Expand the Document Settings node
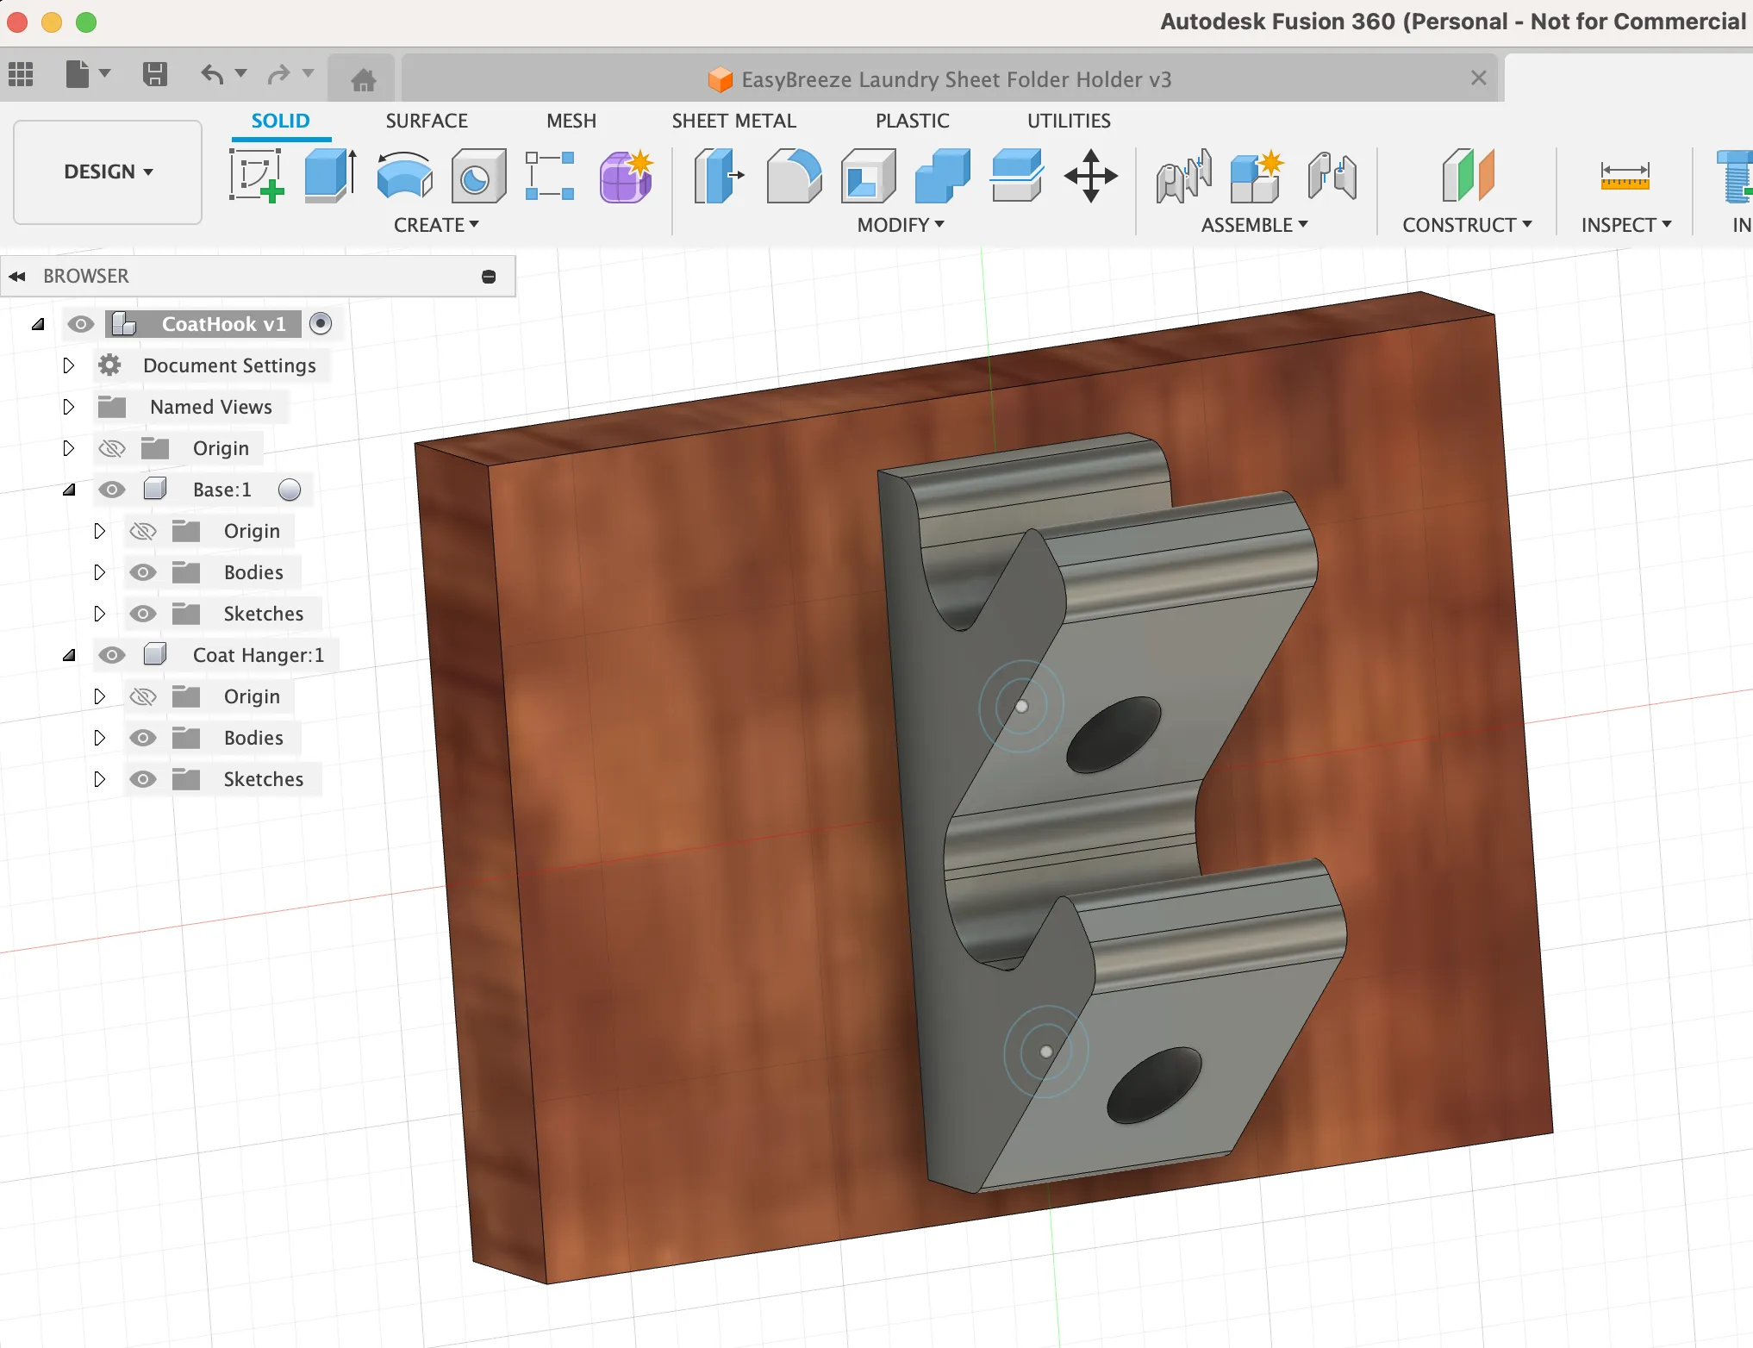 pyautogui.click(x=69, y=365)
